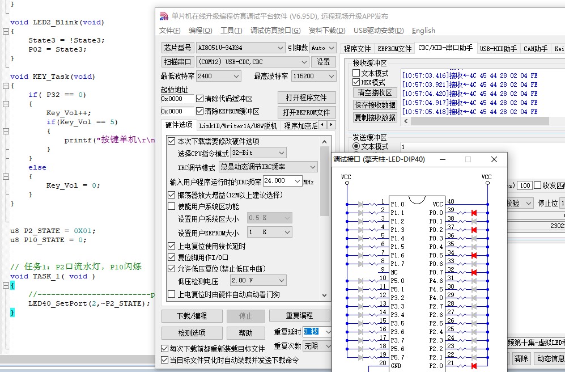The height and width of the screenshot is (372, 565).
Task: Select 文本模式 radio in send buffer
Action: click(x=356, y=146)
